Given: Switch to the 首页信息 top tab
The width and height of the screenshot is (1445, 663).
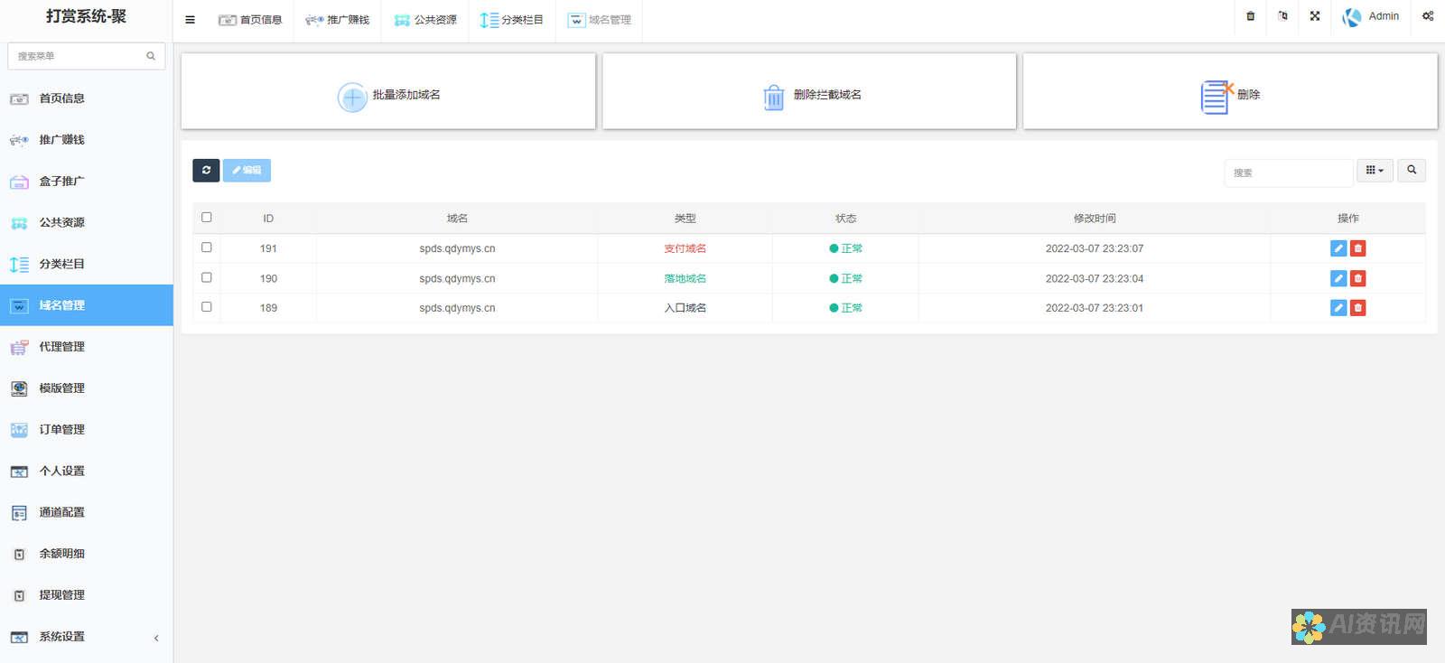Looking at the screenshot, I should coord(250,20).
